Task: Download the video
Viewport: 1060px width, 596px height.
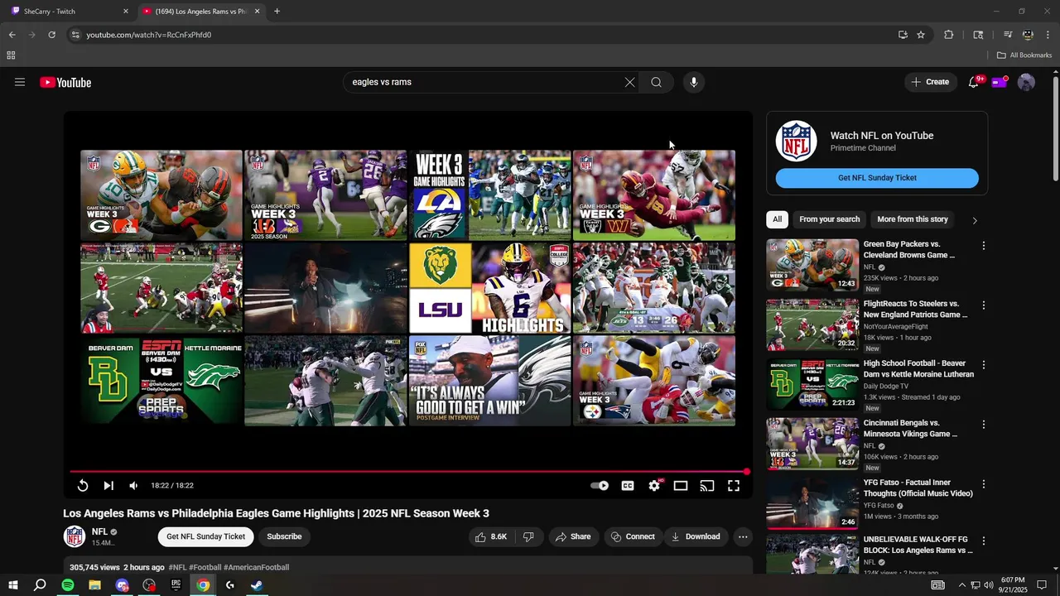Action: click(696, 536)
